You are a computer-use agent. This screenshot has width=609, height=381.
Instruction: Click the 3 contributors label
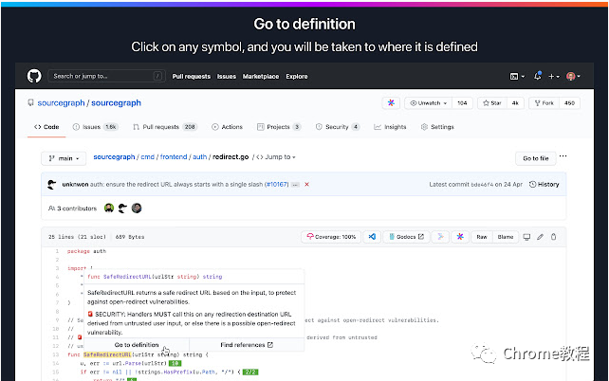point(73,209)
